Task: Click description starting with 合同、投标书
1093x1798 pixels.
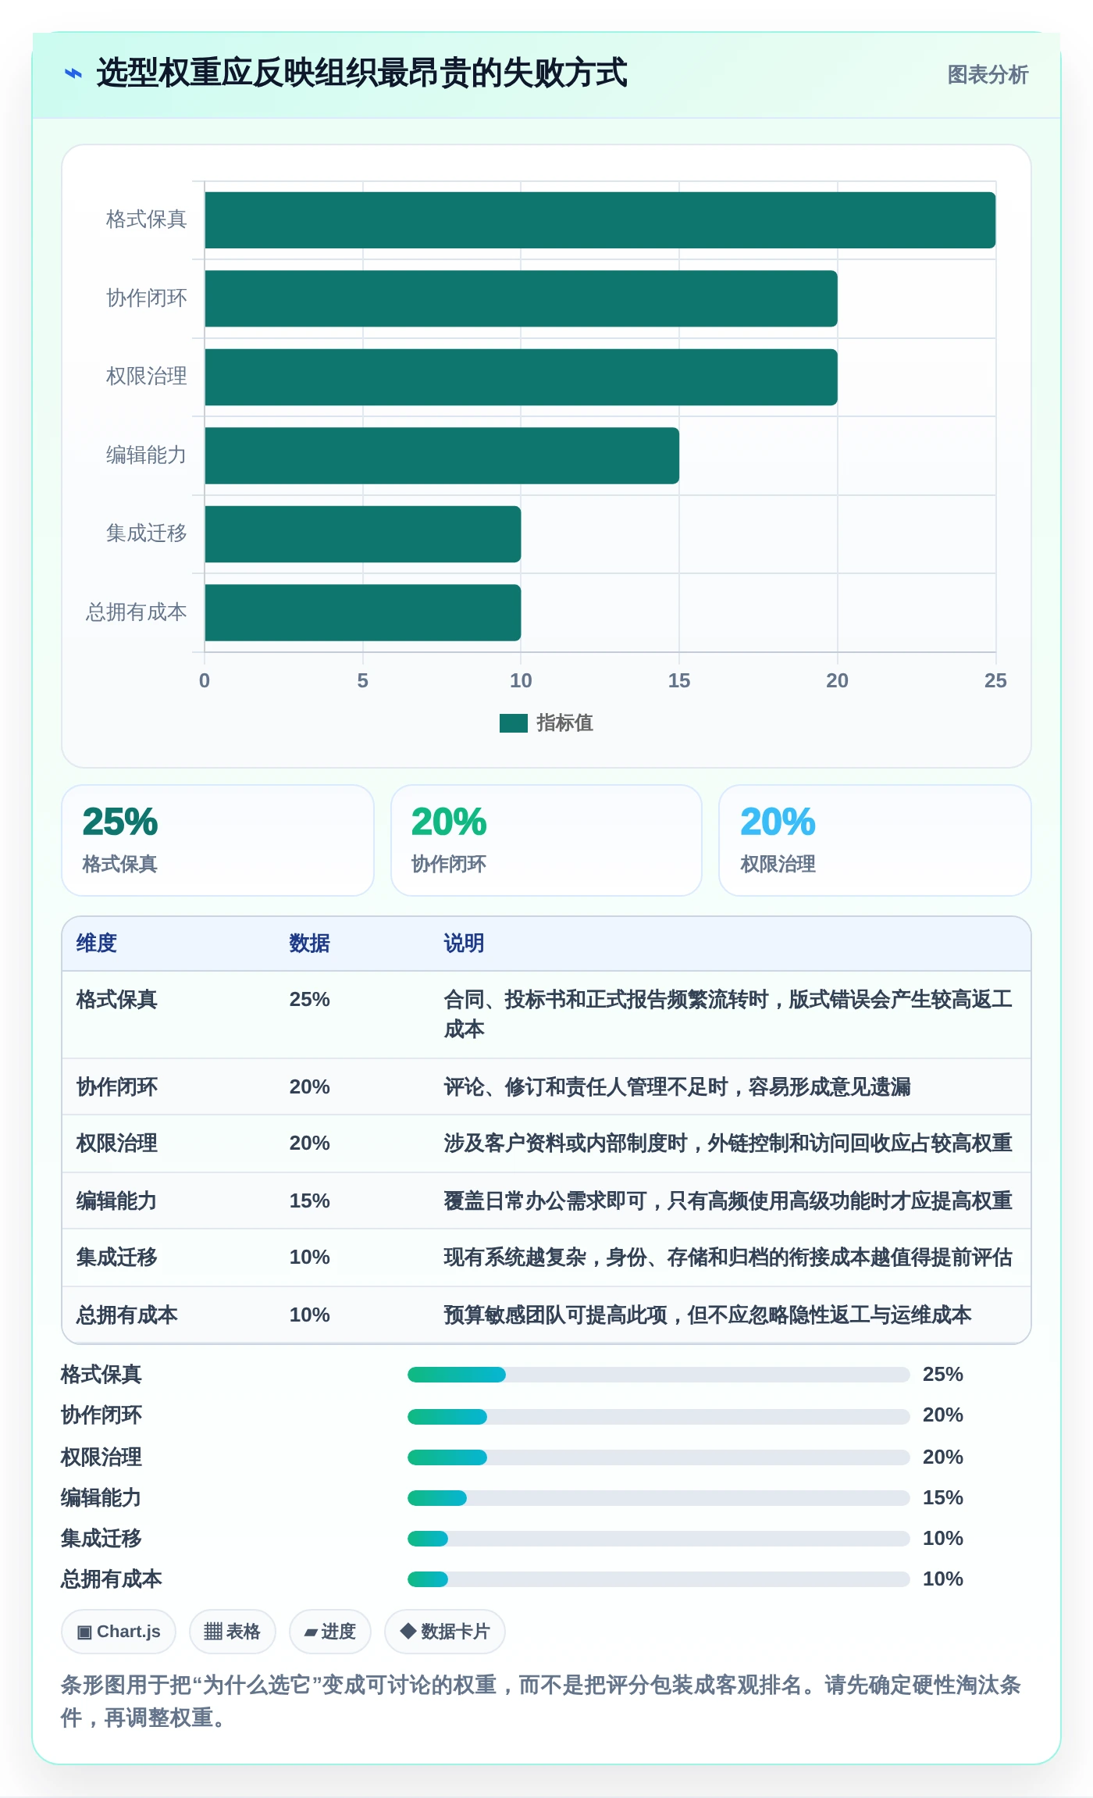Action: [x=728, y=1015]
